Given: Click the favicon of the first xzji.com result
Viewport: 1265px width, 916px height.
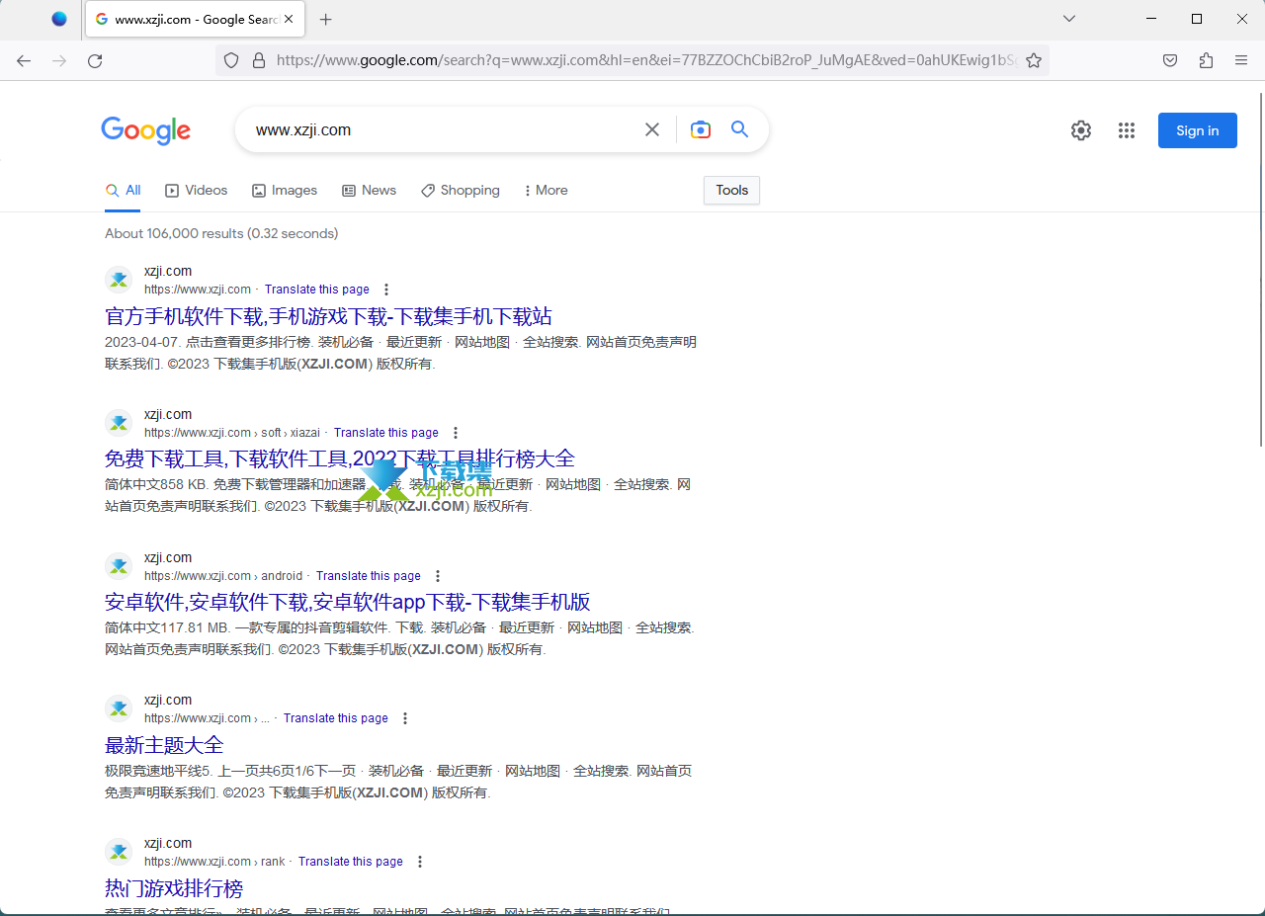Looking at the screenshot, I should point(119,280).
